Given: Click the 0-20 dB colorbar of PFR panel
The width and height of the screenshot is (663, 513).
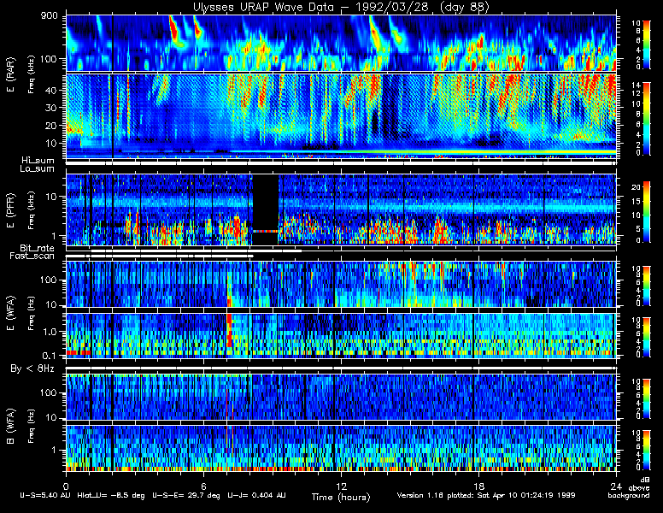Looking at the screenshot, I should pyautogui.click(x=647, y=212).
